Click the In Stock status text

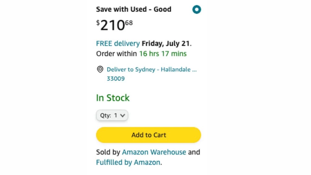pyautogui.click(x=113, y=98)
